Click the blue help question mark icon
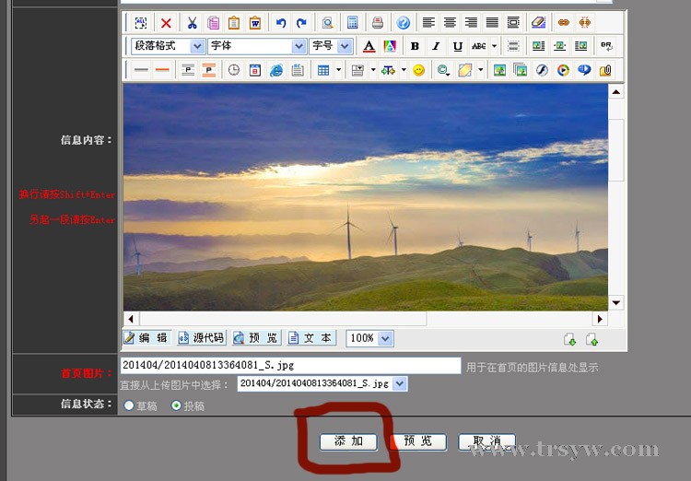The width and height of the screenshot is (691, 481). pyautogui.click(x=403, y=23)
